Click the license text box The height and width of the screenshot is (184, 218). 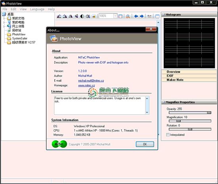click(101, 105)
